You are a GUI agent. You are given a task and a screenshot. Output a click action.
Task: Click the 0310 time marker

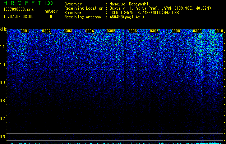pyautogui.click(x=219, y=31)
